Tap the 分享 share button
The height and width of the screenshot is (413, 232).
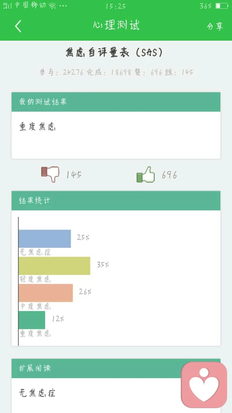coord(215,26)
